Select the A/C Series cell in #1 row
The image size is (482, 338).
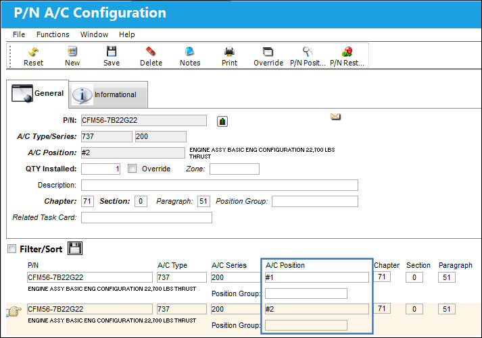236,277
